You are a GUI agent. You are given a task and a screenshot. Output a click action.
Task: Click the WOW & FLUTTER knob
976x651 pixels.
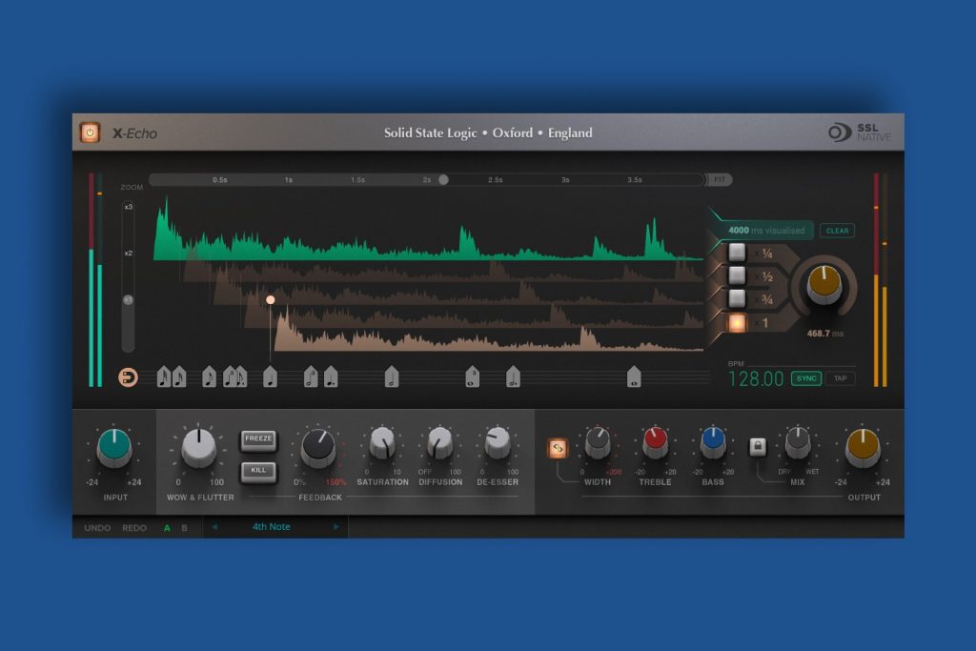198,448
